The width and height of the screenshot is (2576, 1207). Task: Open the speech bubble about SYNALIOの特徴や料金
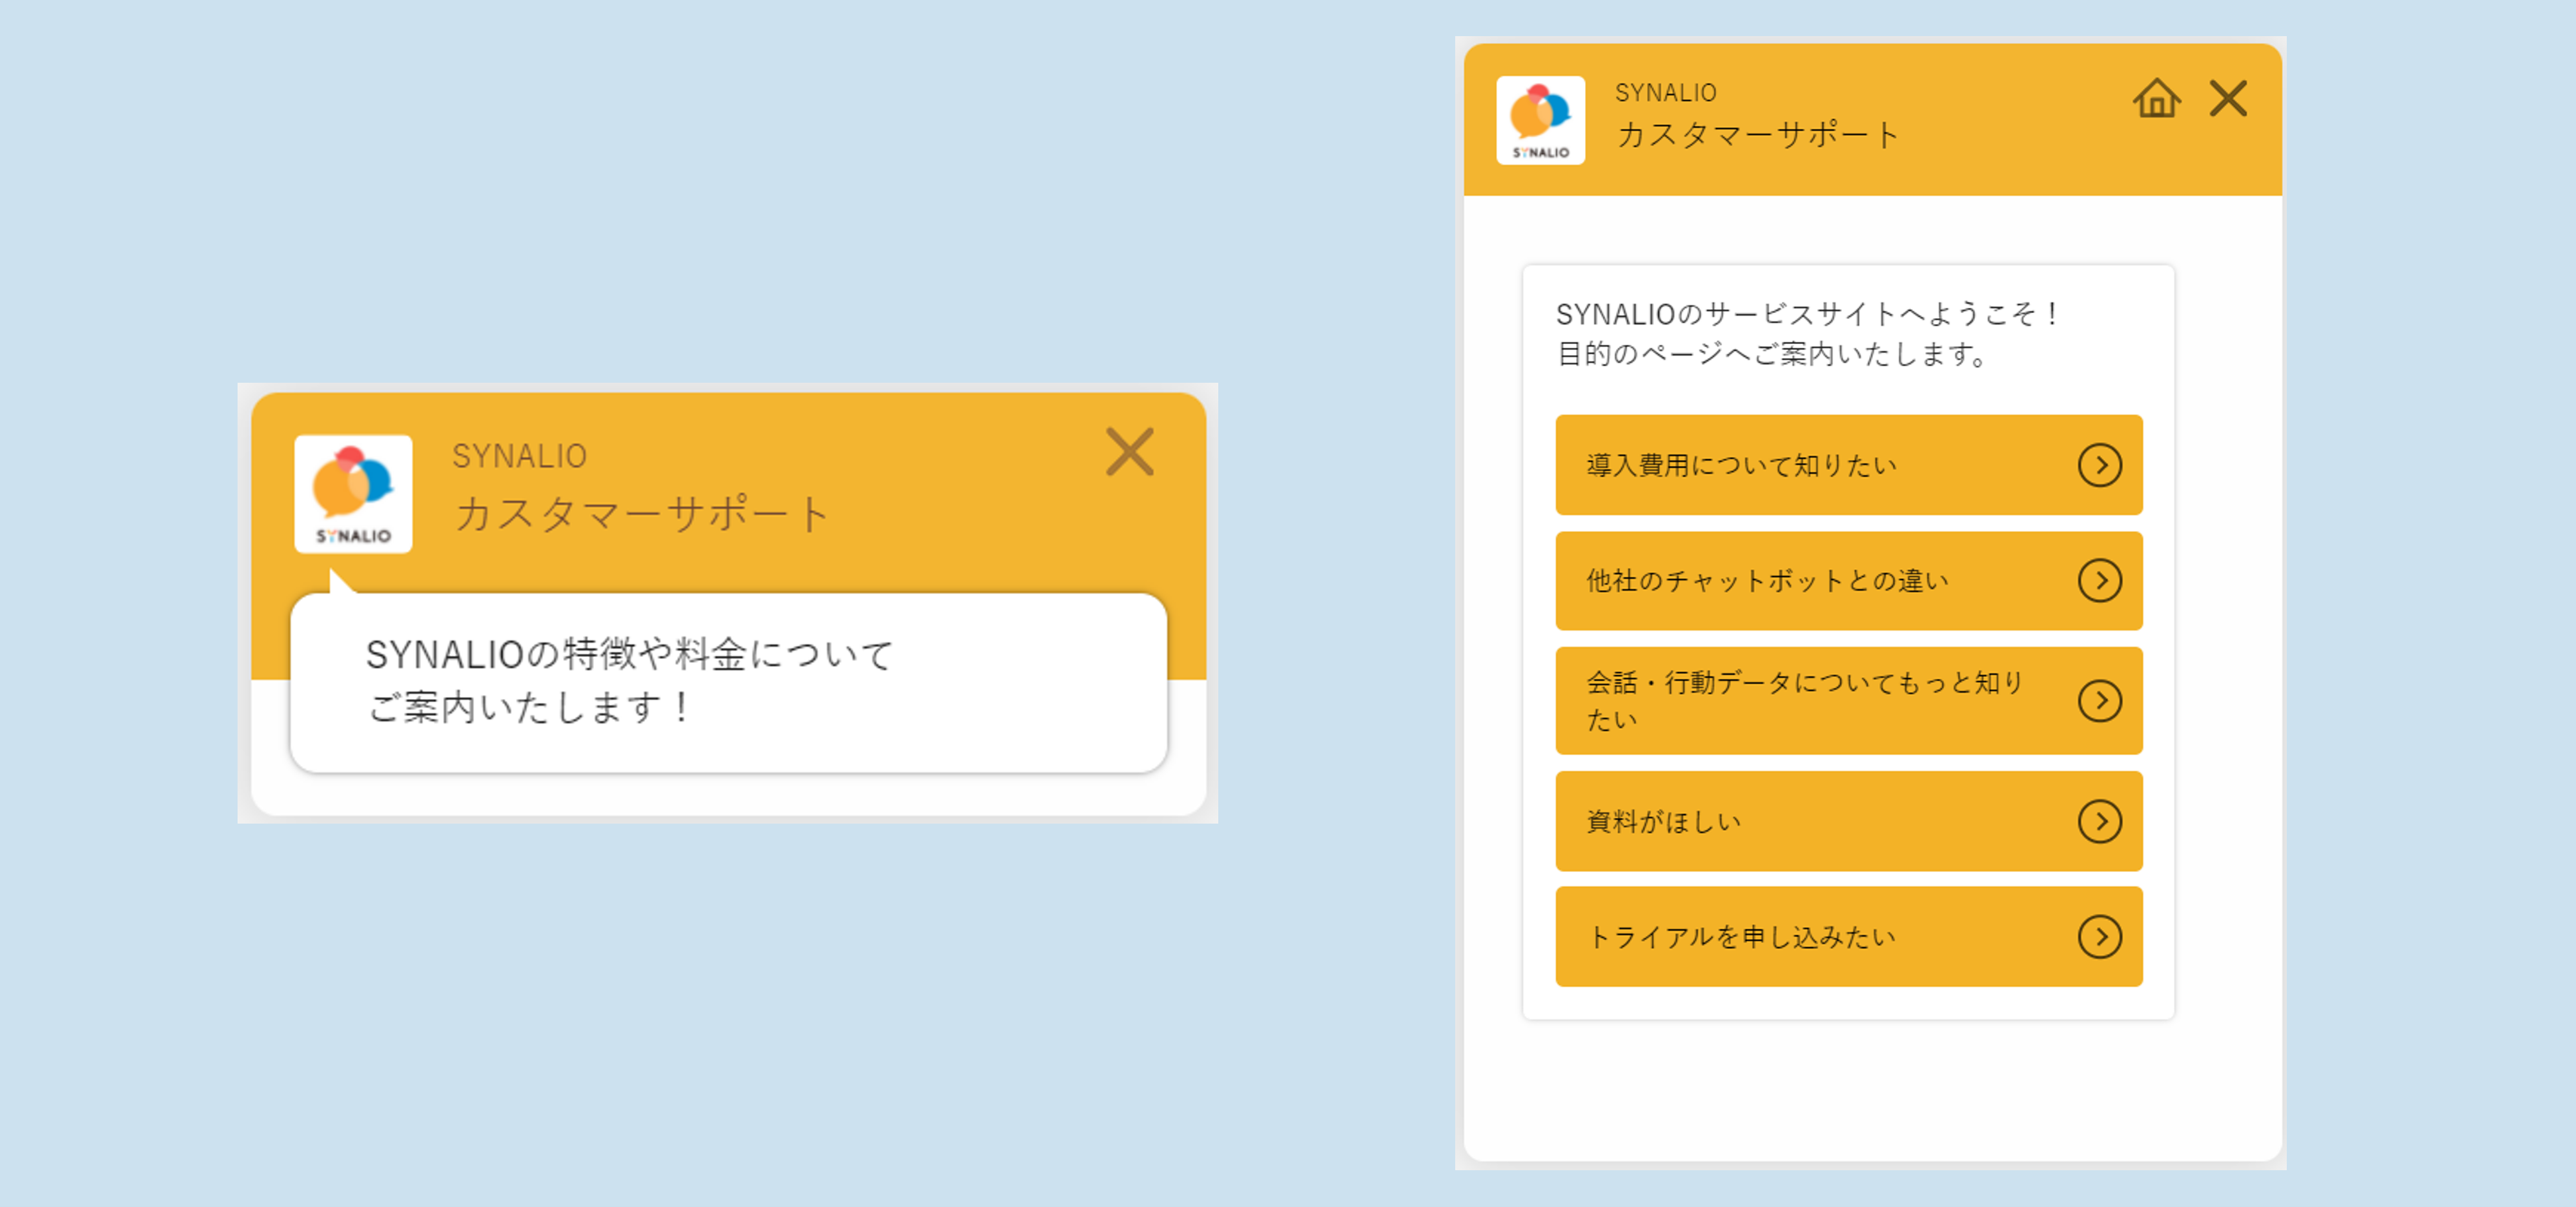[x=728, y=682]
